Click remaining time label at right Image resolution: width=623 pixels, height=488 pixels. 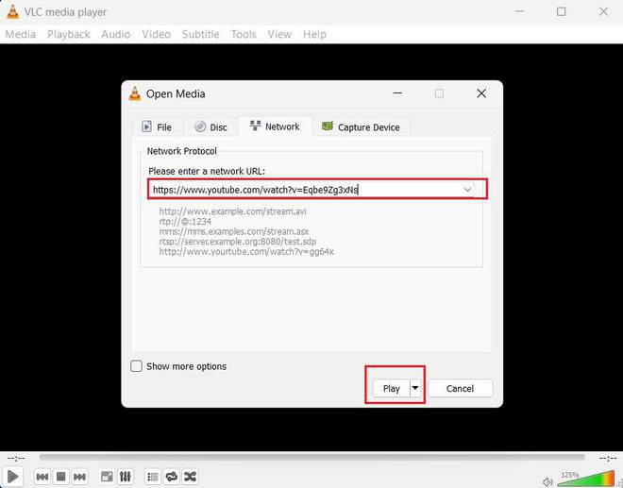coord(608,459)
